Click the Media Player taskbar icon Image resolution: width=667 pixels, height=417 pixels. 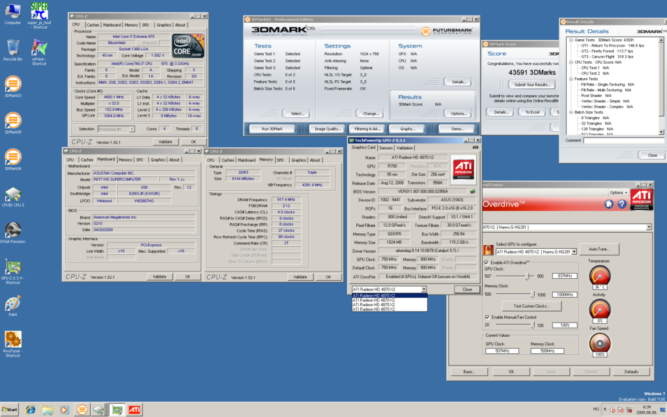click(x=64, y=410)
